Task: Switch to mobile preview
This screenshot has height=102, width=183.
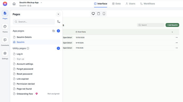Action: click(x=104, y=14)
